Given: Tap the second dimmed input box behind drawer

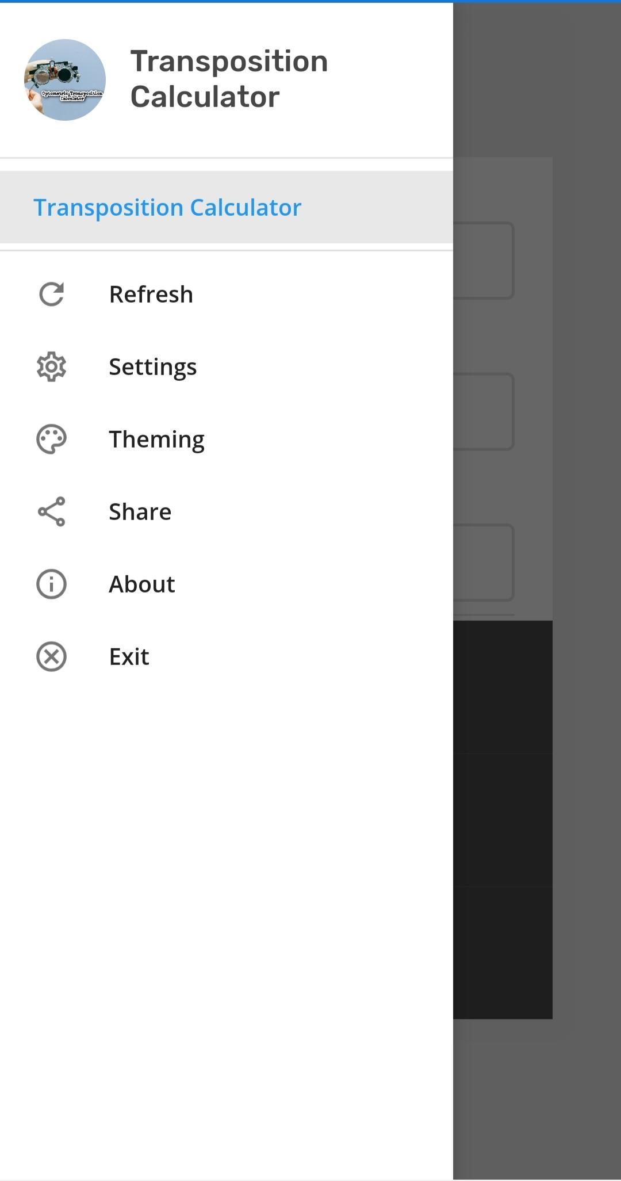Looking at the screenshot, I should [x=483, y=411].
